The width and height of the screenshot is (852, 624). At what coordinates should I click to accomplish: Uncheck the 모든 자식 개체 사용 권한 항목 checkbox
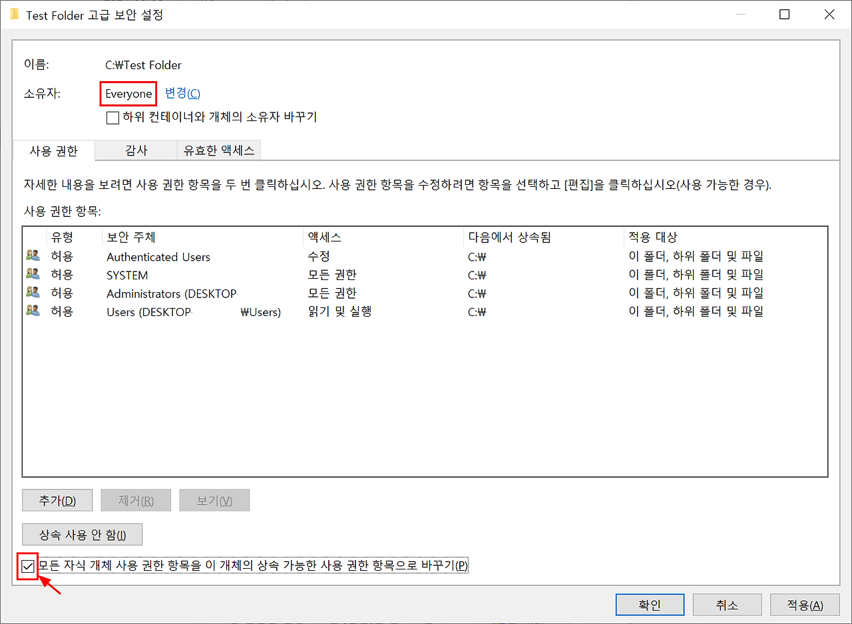(27, 565)
